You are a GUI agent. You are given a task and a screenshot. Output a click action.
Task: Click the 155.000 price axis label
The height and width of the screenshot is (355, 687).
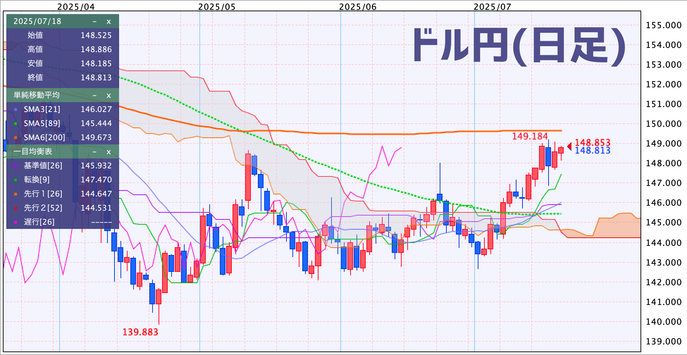pyautogui.click(x=664, y=25)
